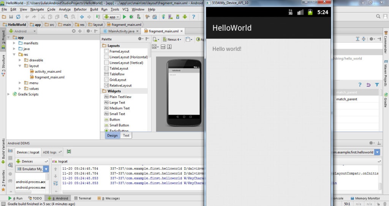Open Android Device Monitor toolbar icon

(185, 17)
